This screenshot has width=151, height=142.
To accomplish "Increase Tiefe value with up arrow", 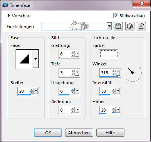I will (x=73, y=71).
